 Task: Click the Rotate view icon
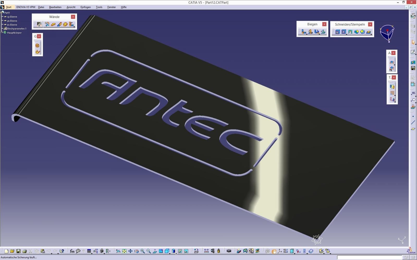pyautogui.click(x=136, y=251)
